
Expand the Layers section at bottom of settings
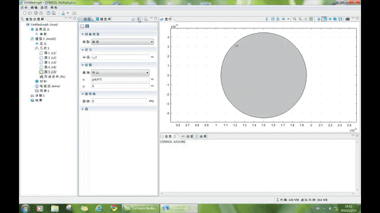pyautogui.click(x=83, y=109)
